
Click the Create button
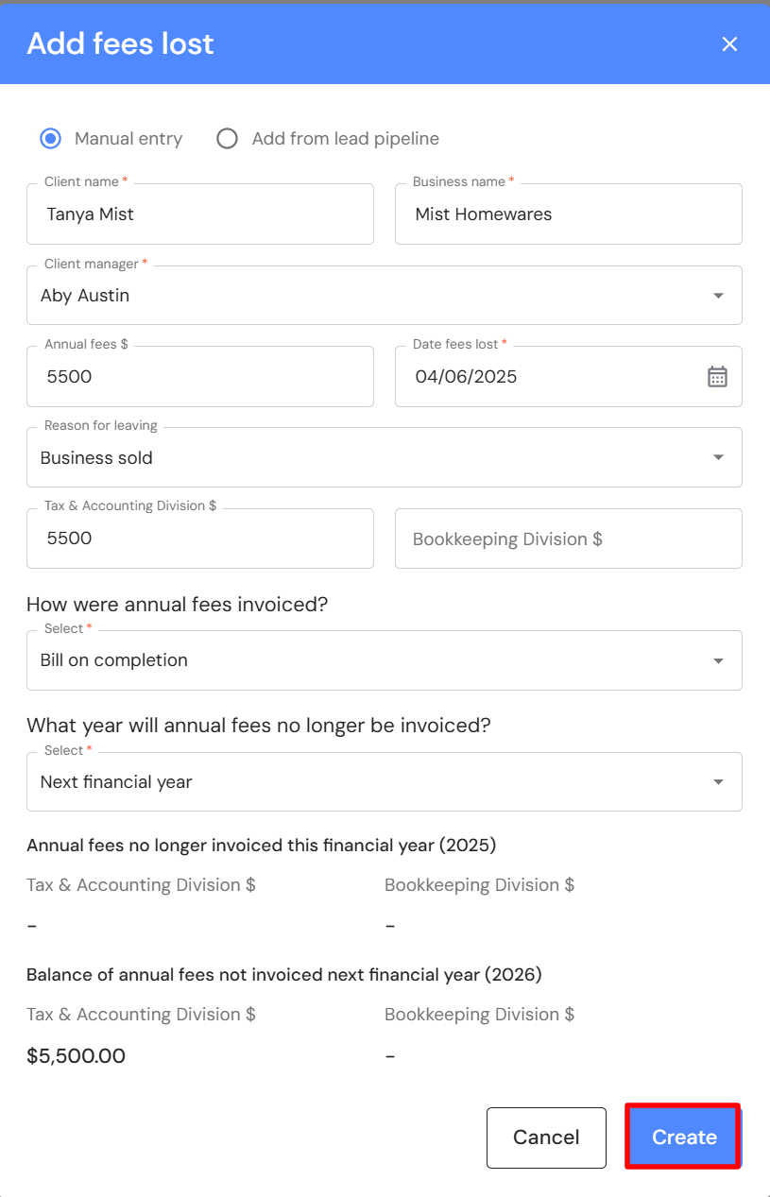tap(683, 1137)
